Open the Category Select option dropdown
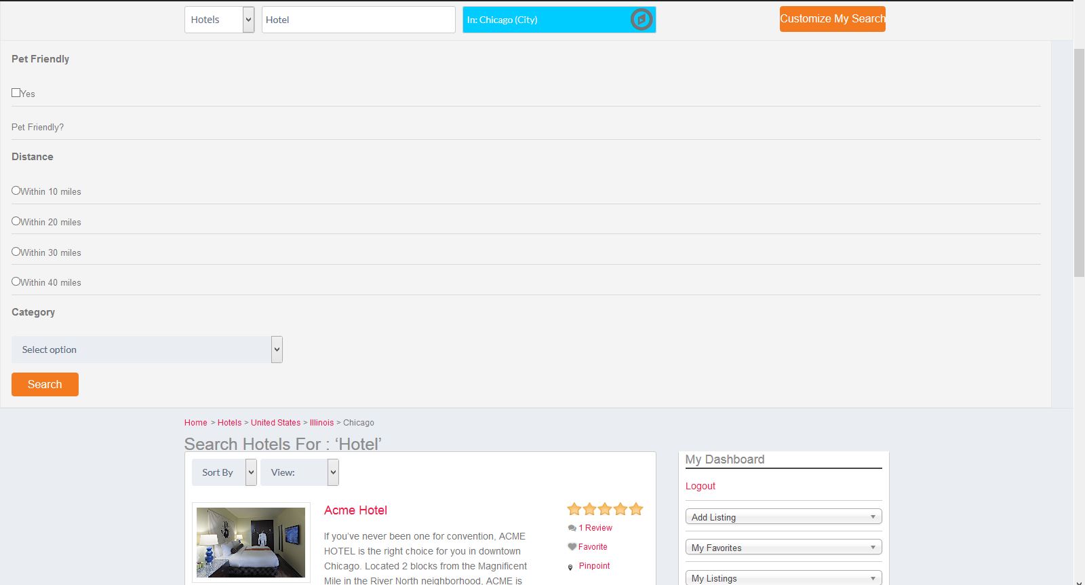This screenshot has height=585, width=1085. (x=147, y=350)
